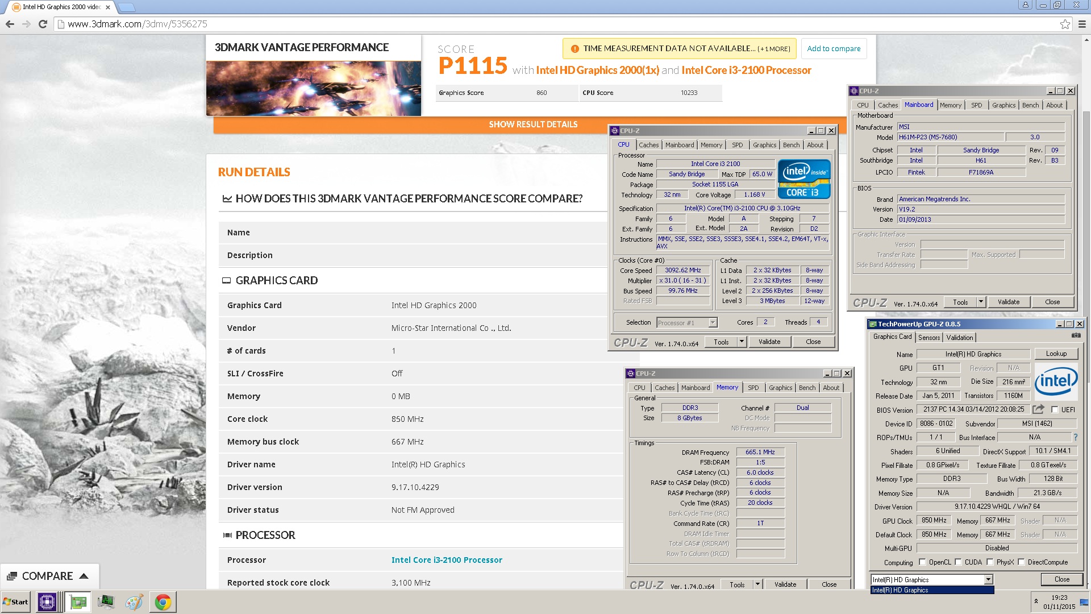Click Validate in CPU-Z CPU window
1091x614 pixels.
click(769, 342)
